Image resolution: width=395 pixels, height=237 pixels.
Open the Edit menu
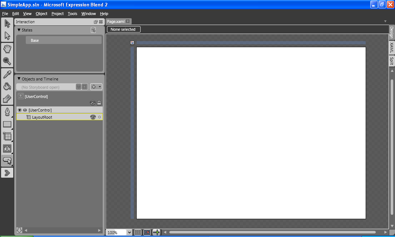[x=16, y=14]
